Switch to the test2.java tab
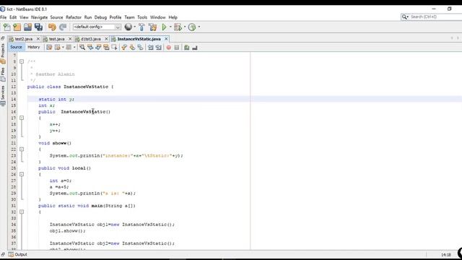 (x=24, y=39)
